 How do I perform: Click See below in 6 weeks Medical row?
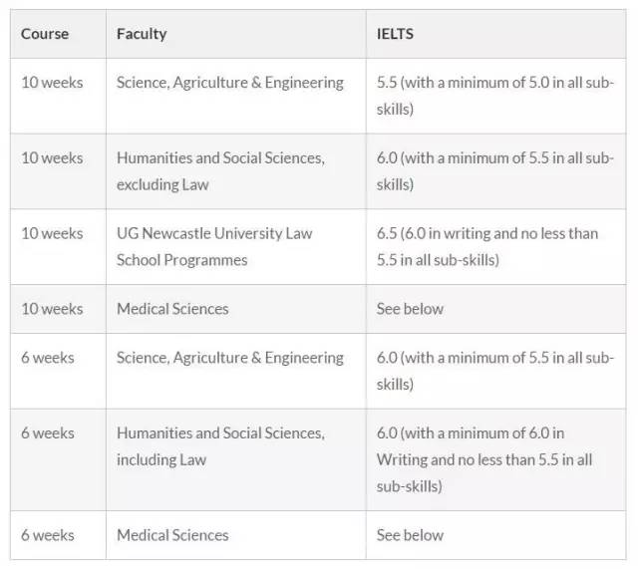(x=410, y=535)
